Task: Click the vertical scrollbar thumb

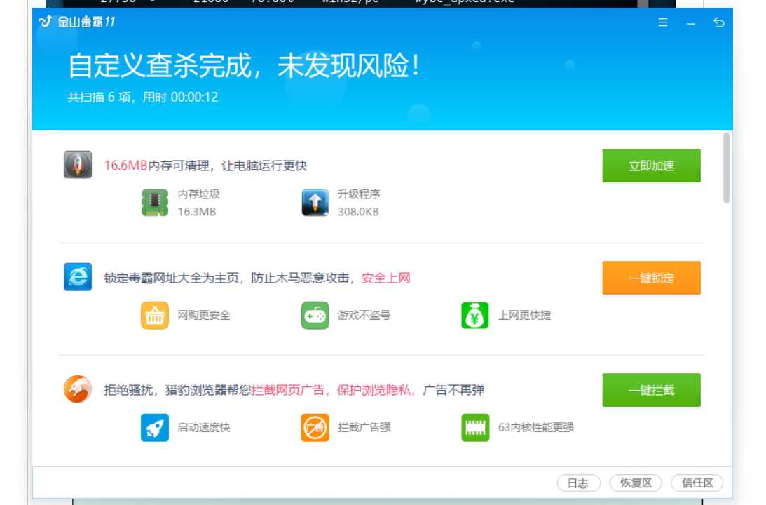Action: point(727,167)
